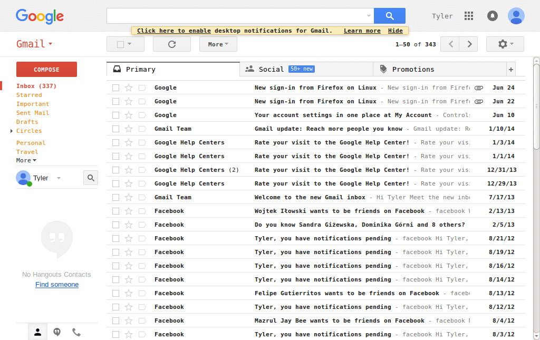Show Hangouts contacts person icon
The image size is (540, 340).
(x=37, y=332)
